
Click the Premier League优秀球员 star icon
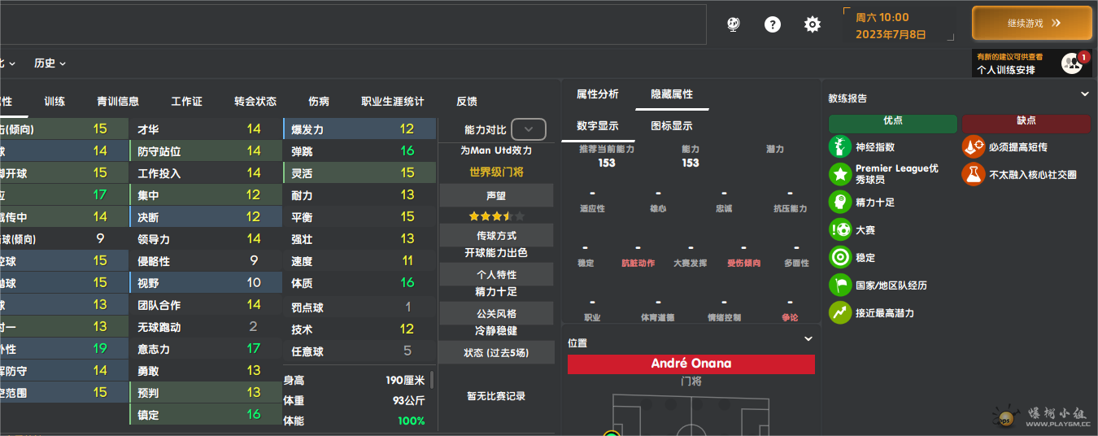point(839,174)
